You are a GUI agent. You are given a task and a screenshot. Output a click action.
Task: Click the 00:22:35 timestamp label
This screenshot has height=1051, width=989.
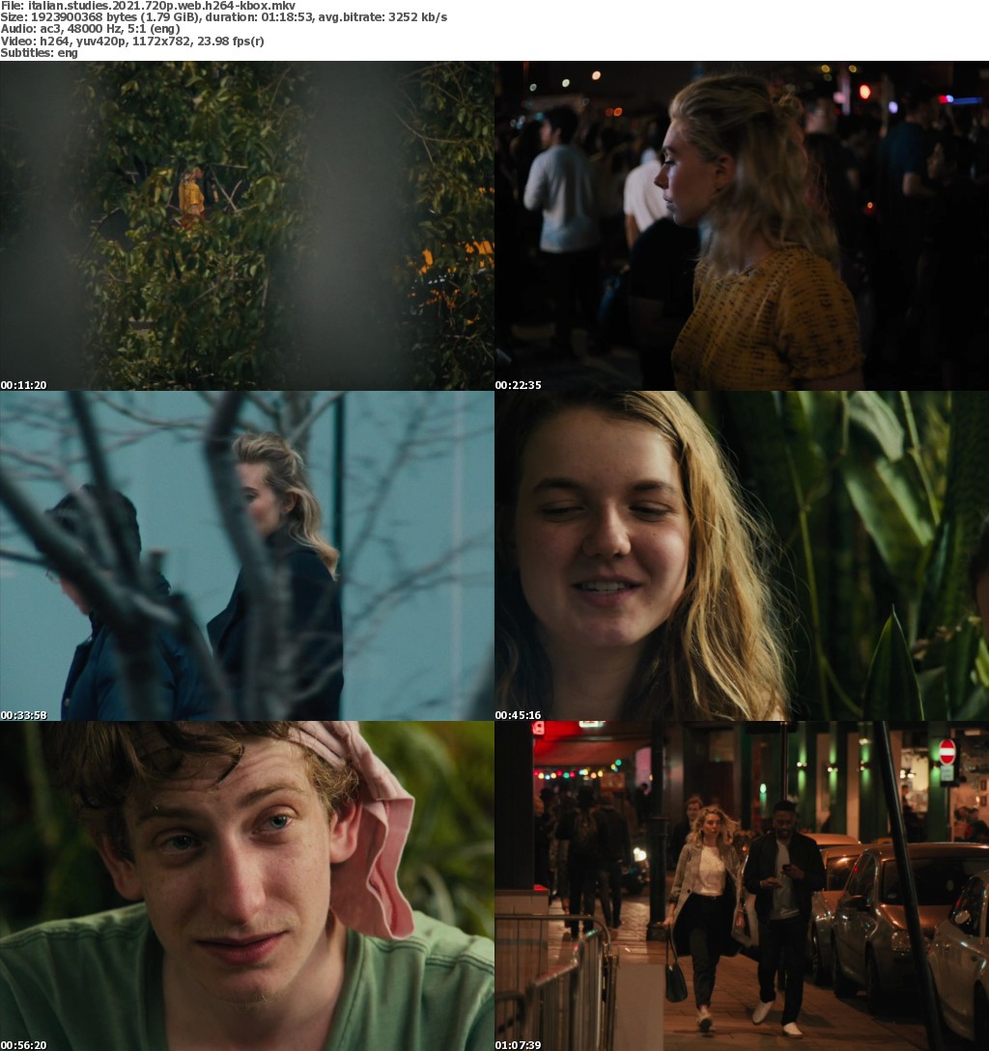pos(518,385)
